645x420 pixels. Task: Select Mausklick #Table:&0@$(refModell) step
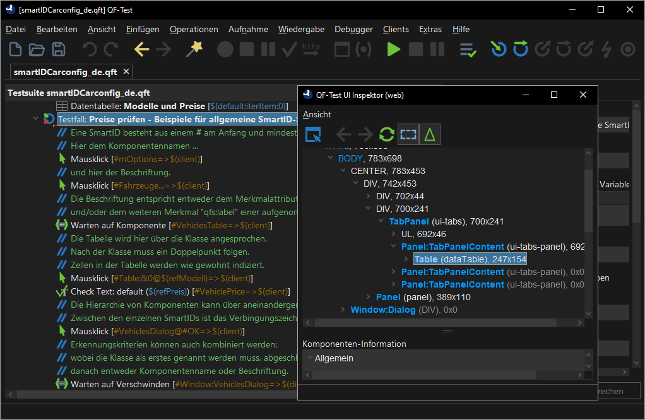tap(155, 278)
